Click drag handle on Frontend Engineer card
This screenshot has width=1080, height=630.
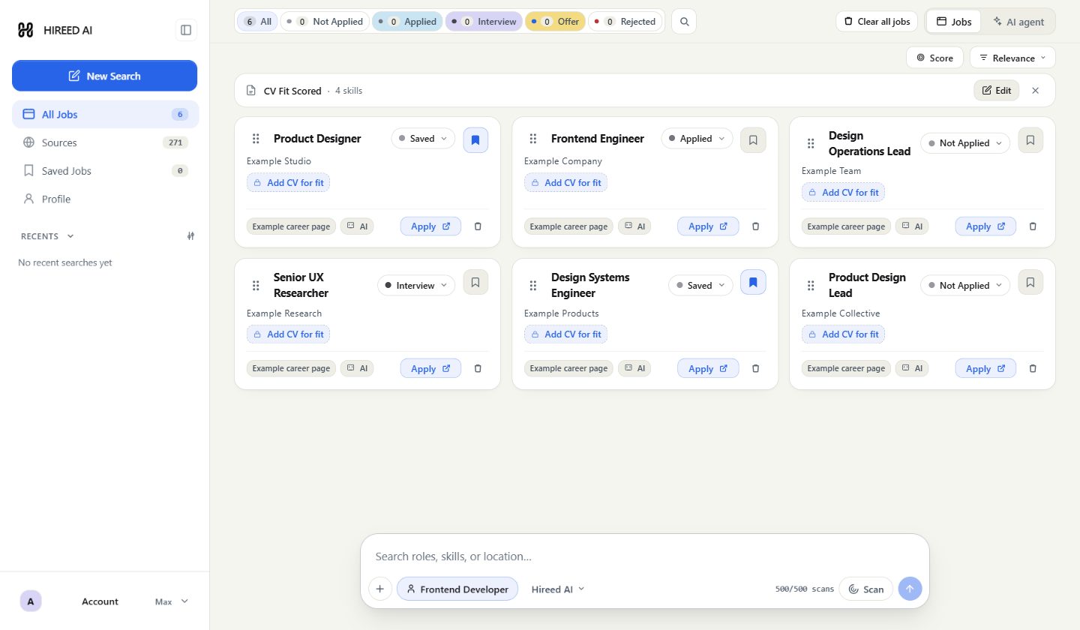(533, 139)
